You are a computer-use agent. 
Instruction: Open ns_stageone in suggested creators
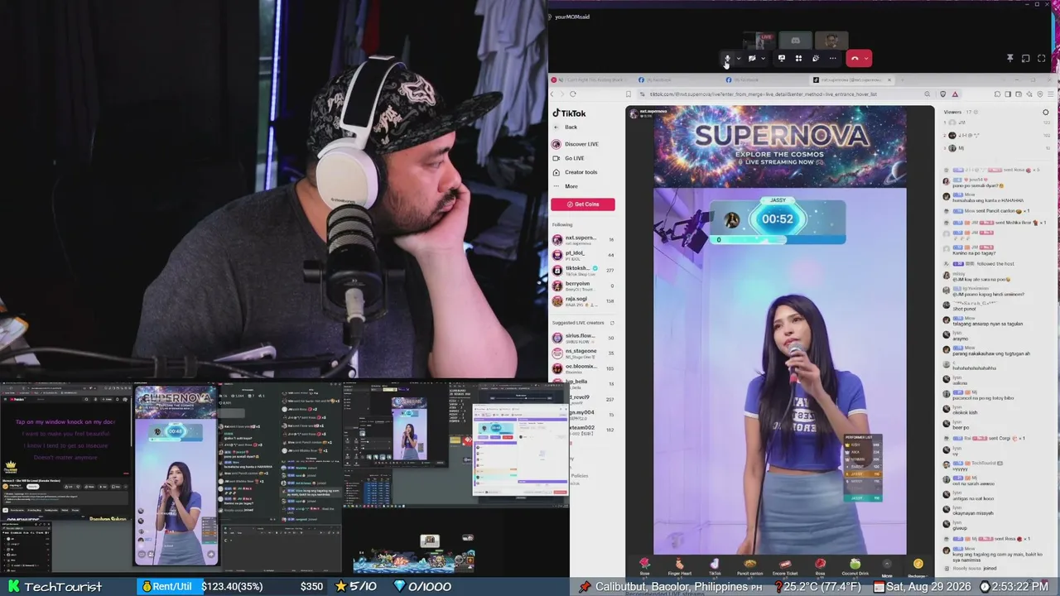(x=585, y=353)
